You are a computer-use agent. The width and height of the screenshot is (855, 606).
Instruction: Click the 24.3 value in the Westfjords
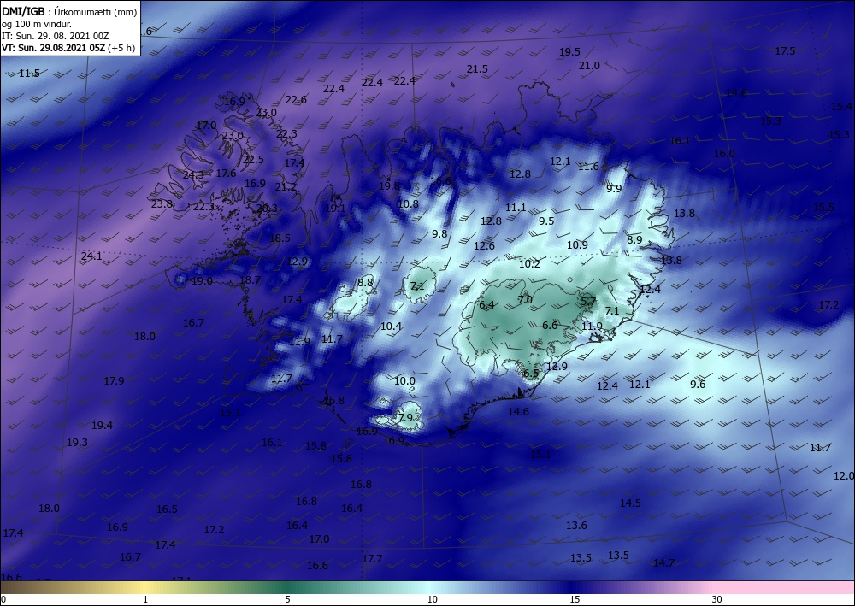coord(193,175)
